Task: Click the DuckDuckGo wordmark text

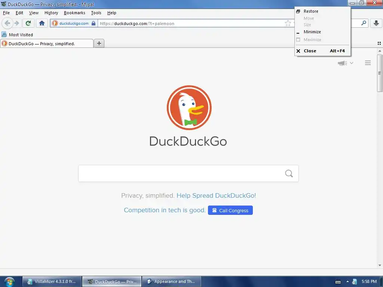Action: 188,141
